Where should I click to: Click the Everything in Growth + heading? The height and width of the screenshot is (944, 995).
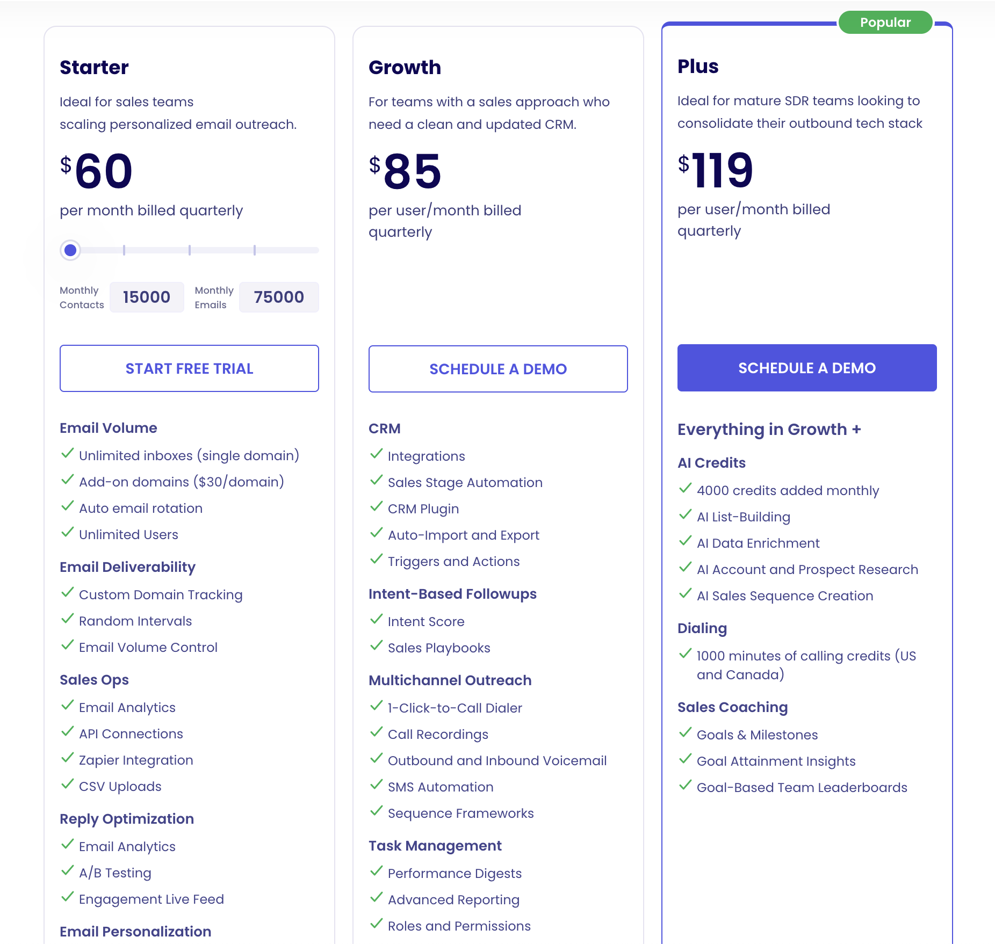[x=769, y=430]
